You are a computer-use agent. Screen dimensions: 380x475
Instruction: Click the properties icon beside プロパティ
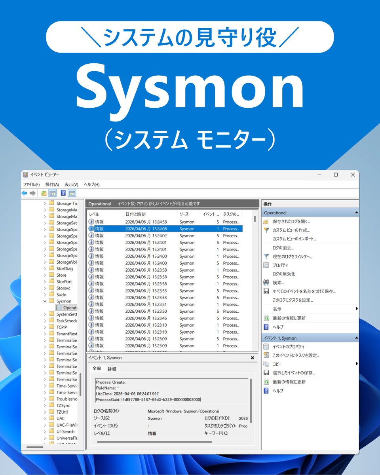266,265
